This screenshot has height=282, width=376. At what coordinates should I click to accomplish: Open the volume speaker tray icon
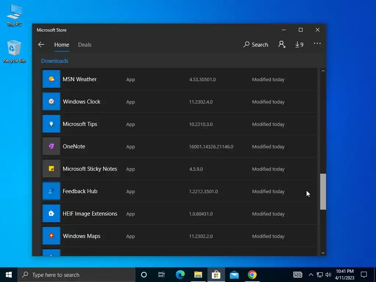pyautogui.click(x=328, y=275)
